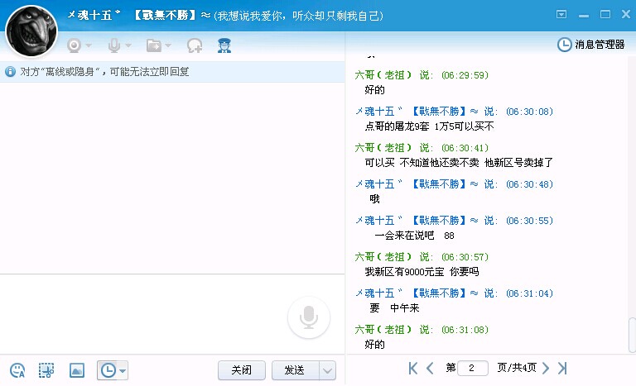Viewport: 636px width, 386px height.
Task: Open the title bar menu dropdown
Action: [561, 14]
